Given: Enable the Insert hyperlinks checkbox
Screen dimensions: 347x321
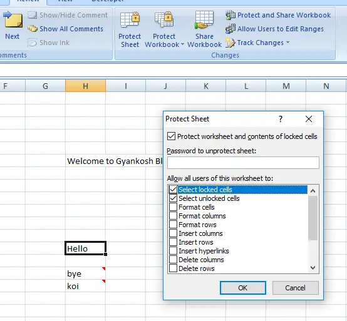Looking at the screenshot, I should coord(173,251).
